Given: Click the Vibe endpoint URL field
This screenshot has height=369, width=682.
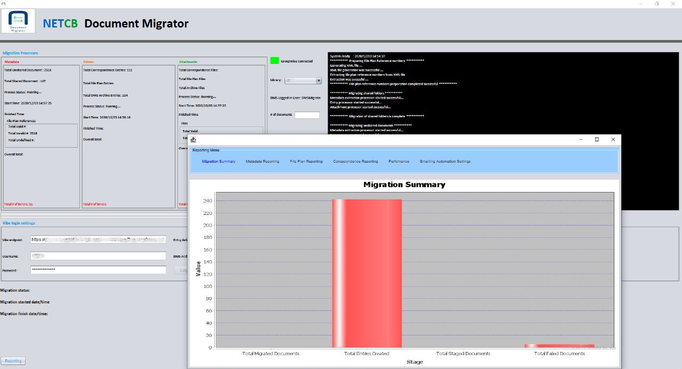Looking at the screenshot, I should point(98,240).
